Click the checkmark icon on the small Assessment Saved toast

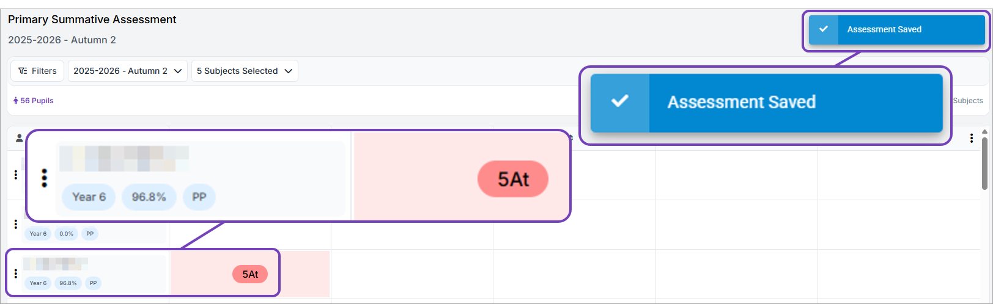pyautogui.click(x=824, y=29)
